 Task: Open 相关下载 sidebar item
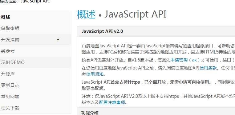10,108
